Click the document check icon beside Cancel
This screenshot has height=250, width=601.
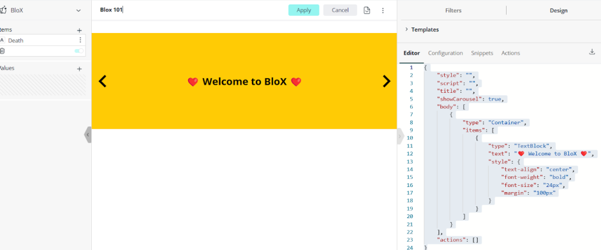367,10
